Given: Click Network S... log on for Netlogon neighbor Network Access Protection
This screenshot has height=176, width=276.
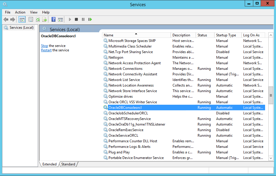Looking at the screenshot, I should [252, 63].
